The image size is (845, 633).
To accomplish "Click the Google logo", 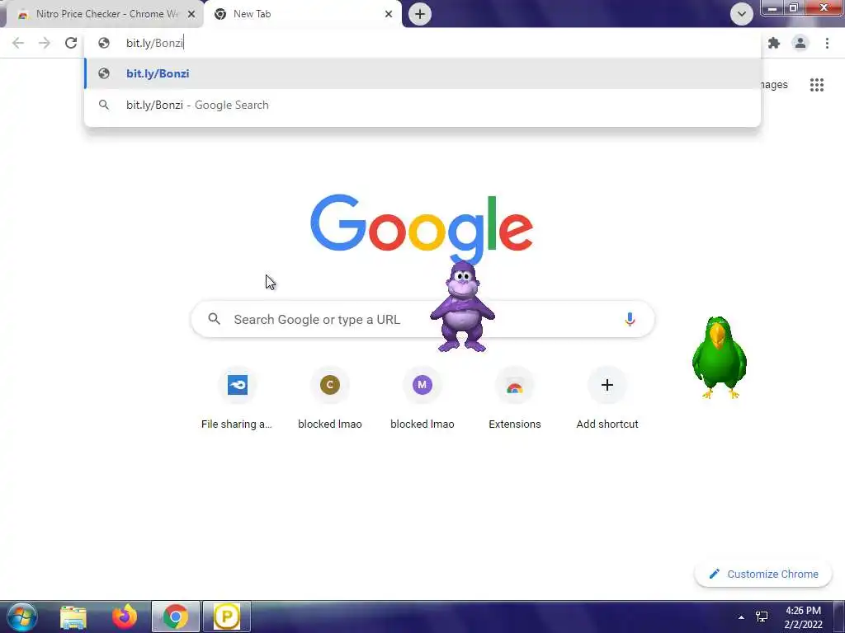I will pos(422,227).
